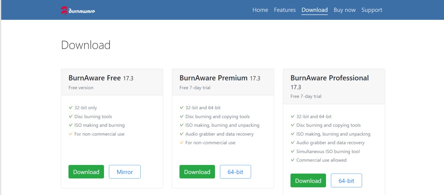Click '32-bit and 64-bit' in the Professional card
Screen dimensions: 444x195
click(314, 117)
